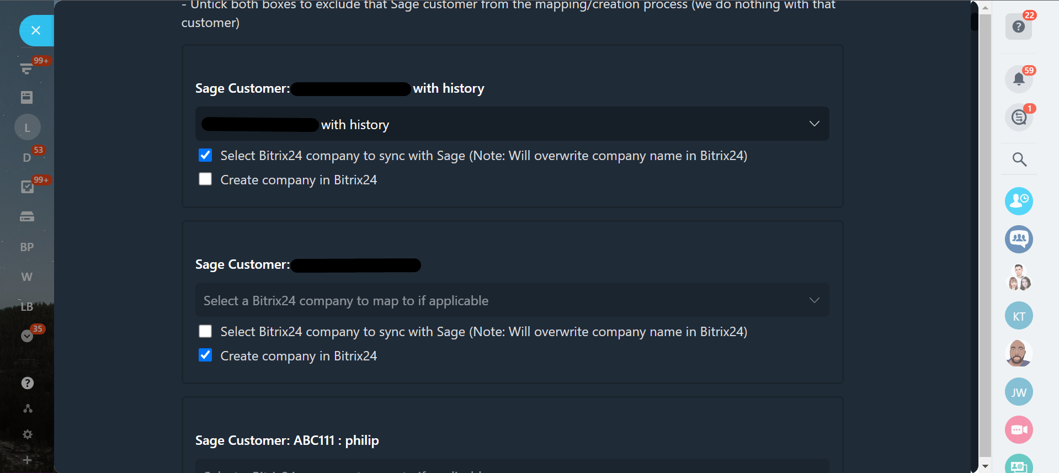This screenshot has height=473, width=1059.
Task: Open notifications bell icon
Action: pyautogui.click(x=1019, y=79)
